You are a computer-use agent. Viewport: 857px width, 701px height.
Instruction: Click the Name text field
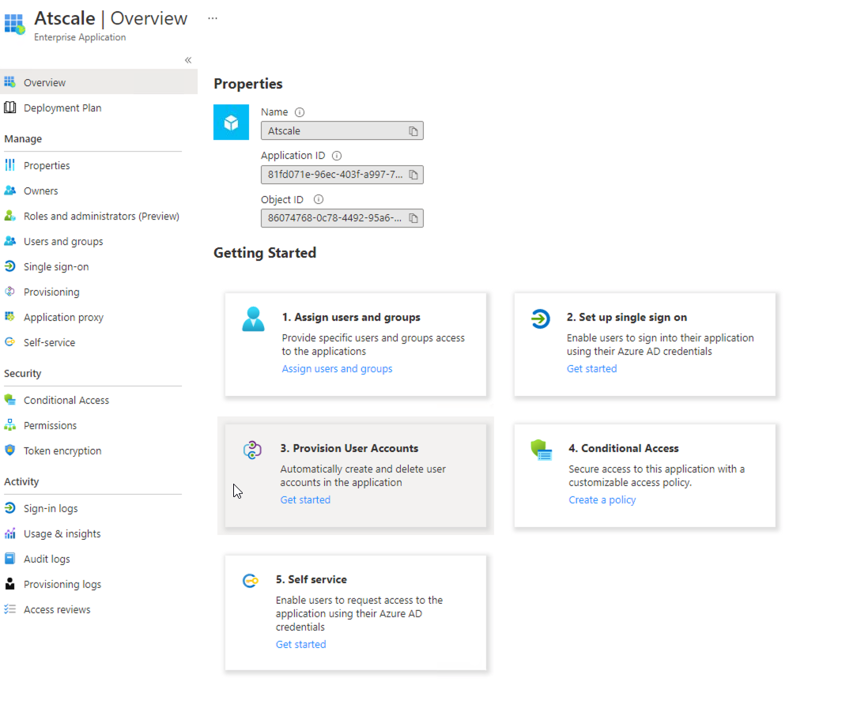pyautogui.click(x=342, y=131)
